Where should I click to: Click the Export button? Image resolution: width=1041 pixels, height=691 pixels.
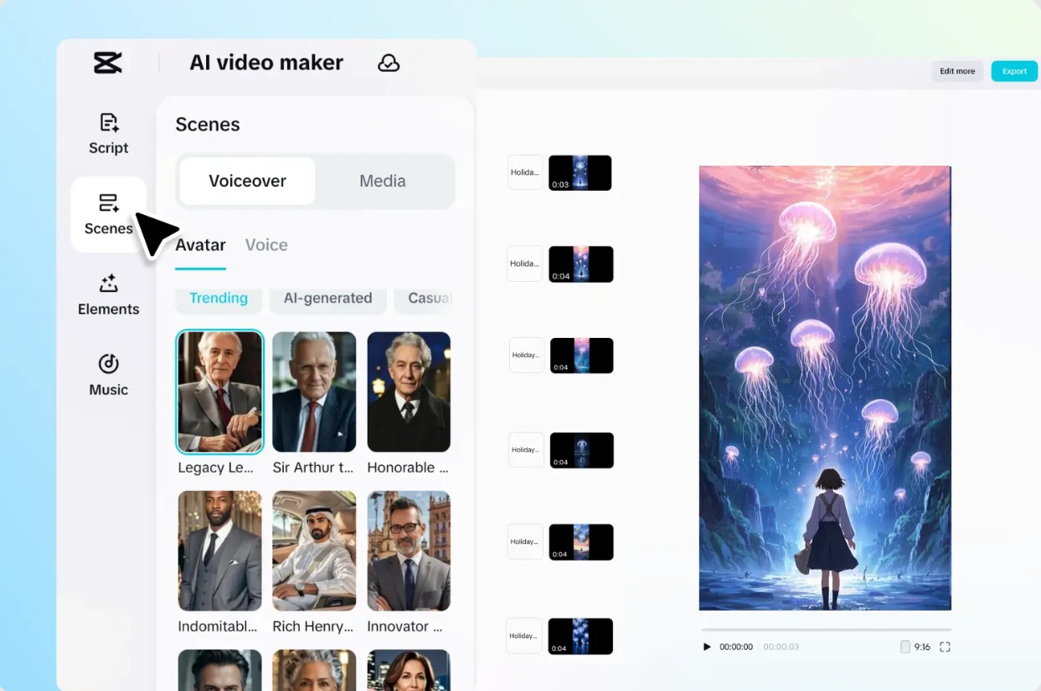1014,71
